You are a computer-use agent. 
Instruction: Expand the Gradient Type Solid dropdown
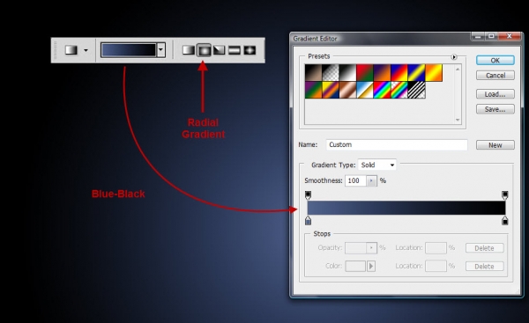(x=376, y=165)
